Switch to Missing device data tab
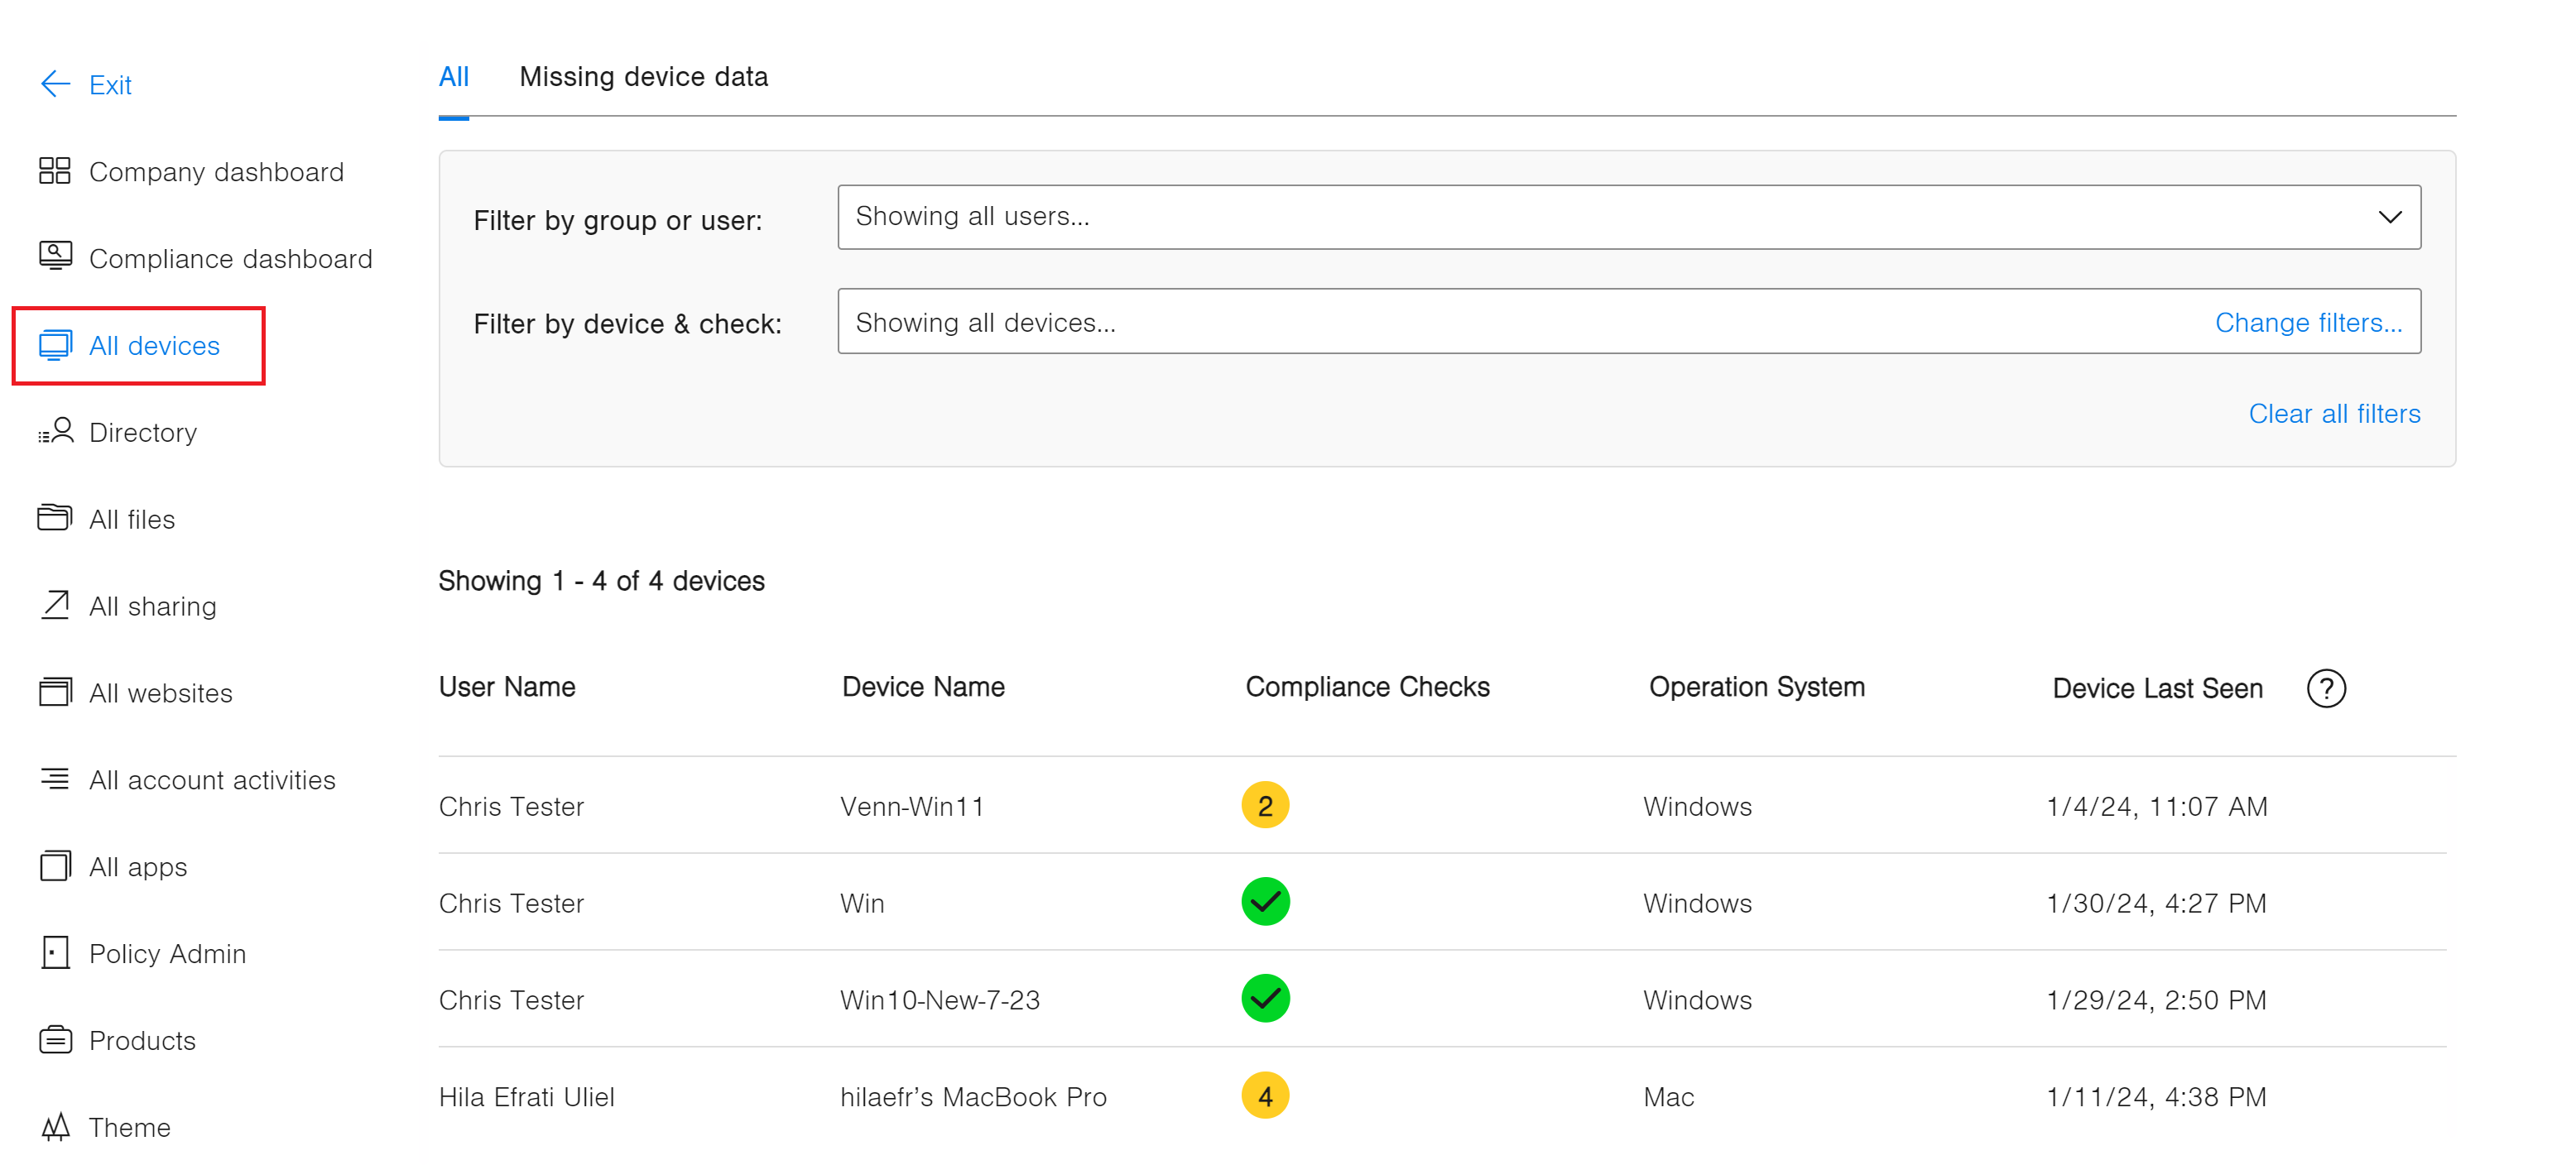The height and width of the screenshot is (1165, 2576). pyautogui.click(x=643, y=77)
